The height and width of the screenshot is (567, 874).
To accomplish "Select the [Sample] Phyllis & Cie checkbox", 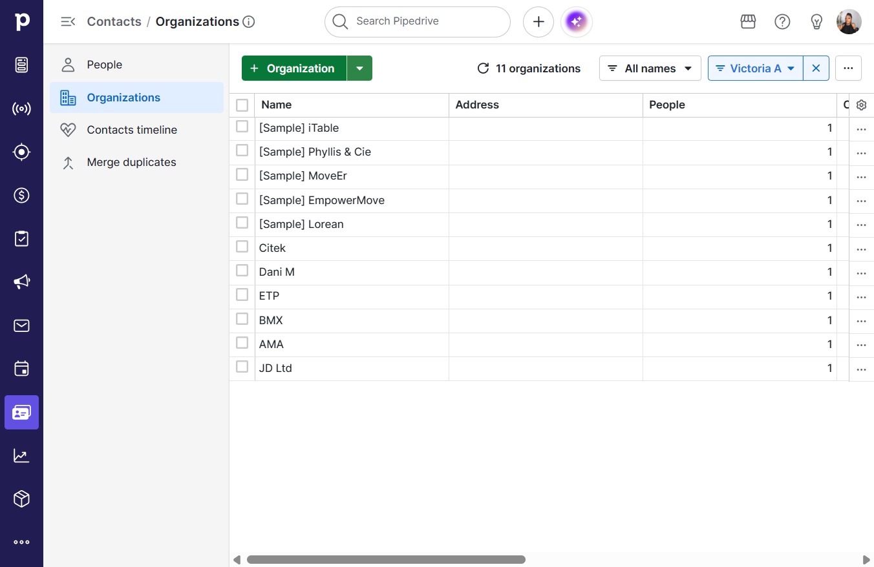I will point(242,150).
